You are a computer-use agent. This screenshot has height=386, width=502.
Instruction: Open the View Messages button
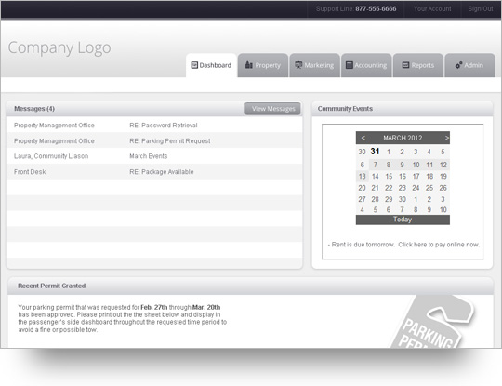(x=272, y=109)
